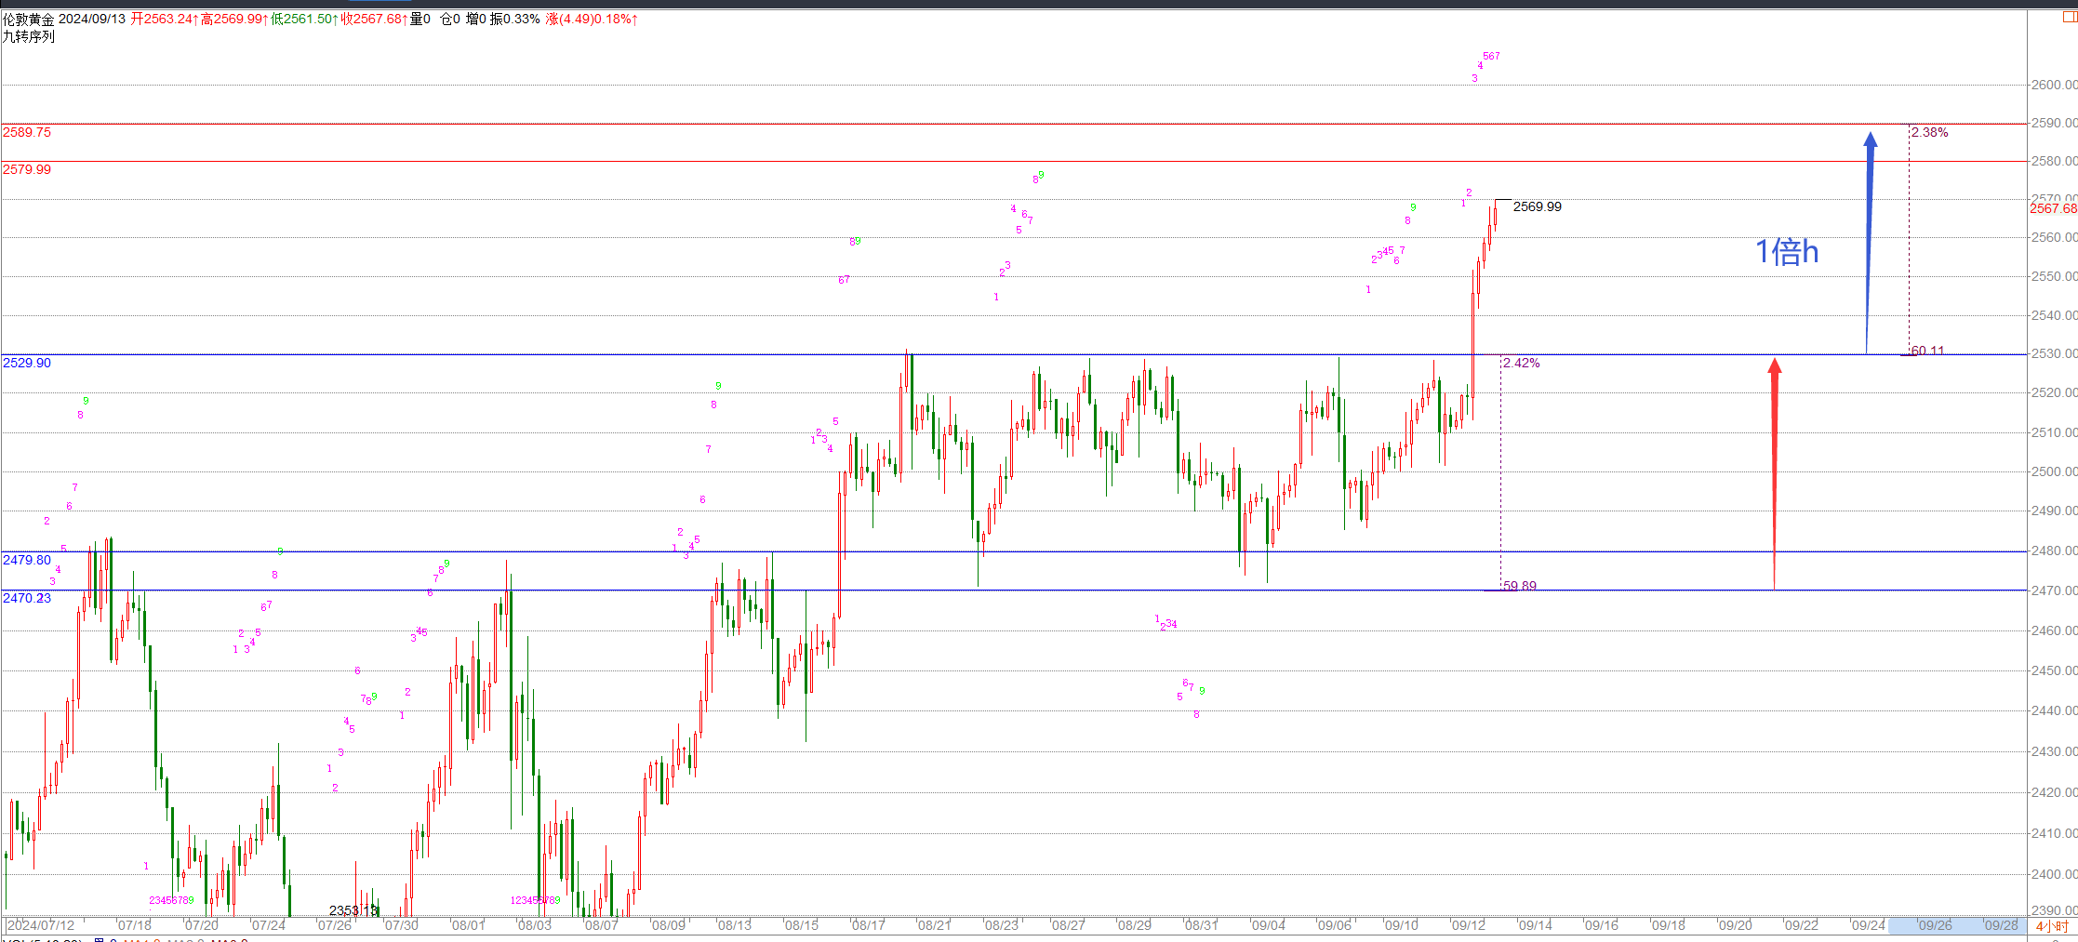
Task: Click the 低2561.50 low value
Action: coord(304,19)
